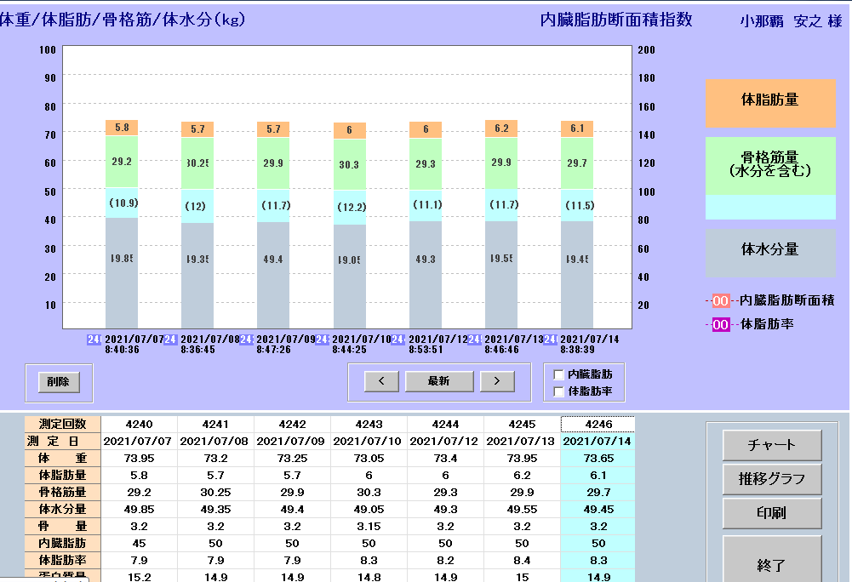Click the 内臓脂肪断面積指数 axis title

point(616,20)
